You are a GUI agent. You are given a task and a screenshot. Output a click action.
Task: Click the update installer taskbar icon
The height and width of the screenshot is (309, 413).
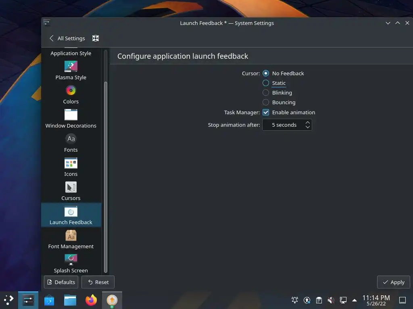pos(112,300)
